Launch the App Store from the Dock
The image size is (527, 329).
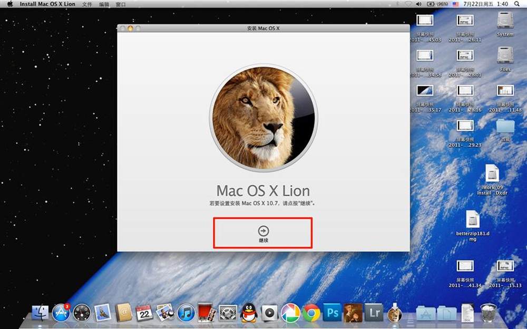coord(61,313)
